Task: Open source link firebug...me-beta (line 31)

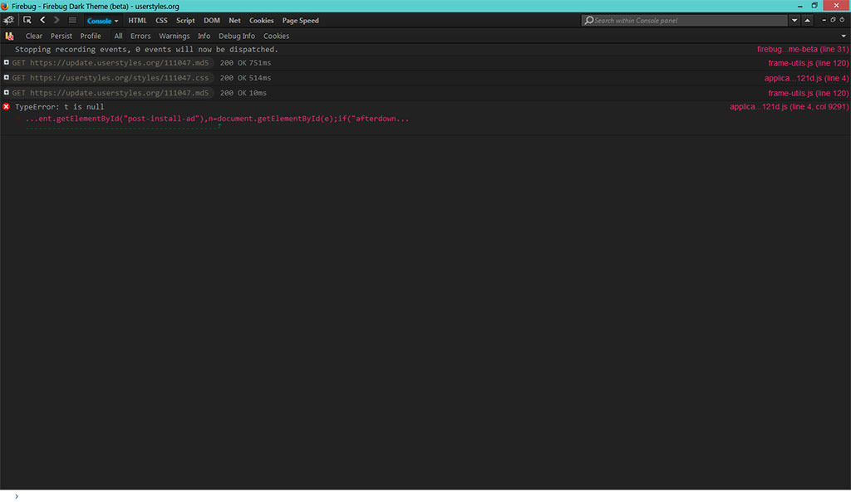Action: point(803,49)
